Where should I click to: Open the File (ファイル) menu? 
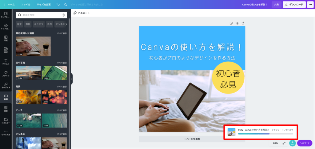26,4
